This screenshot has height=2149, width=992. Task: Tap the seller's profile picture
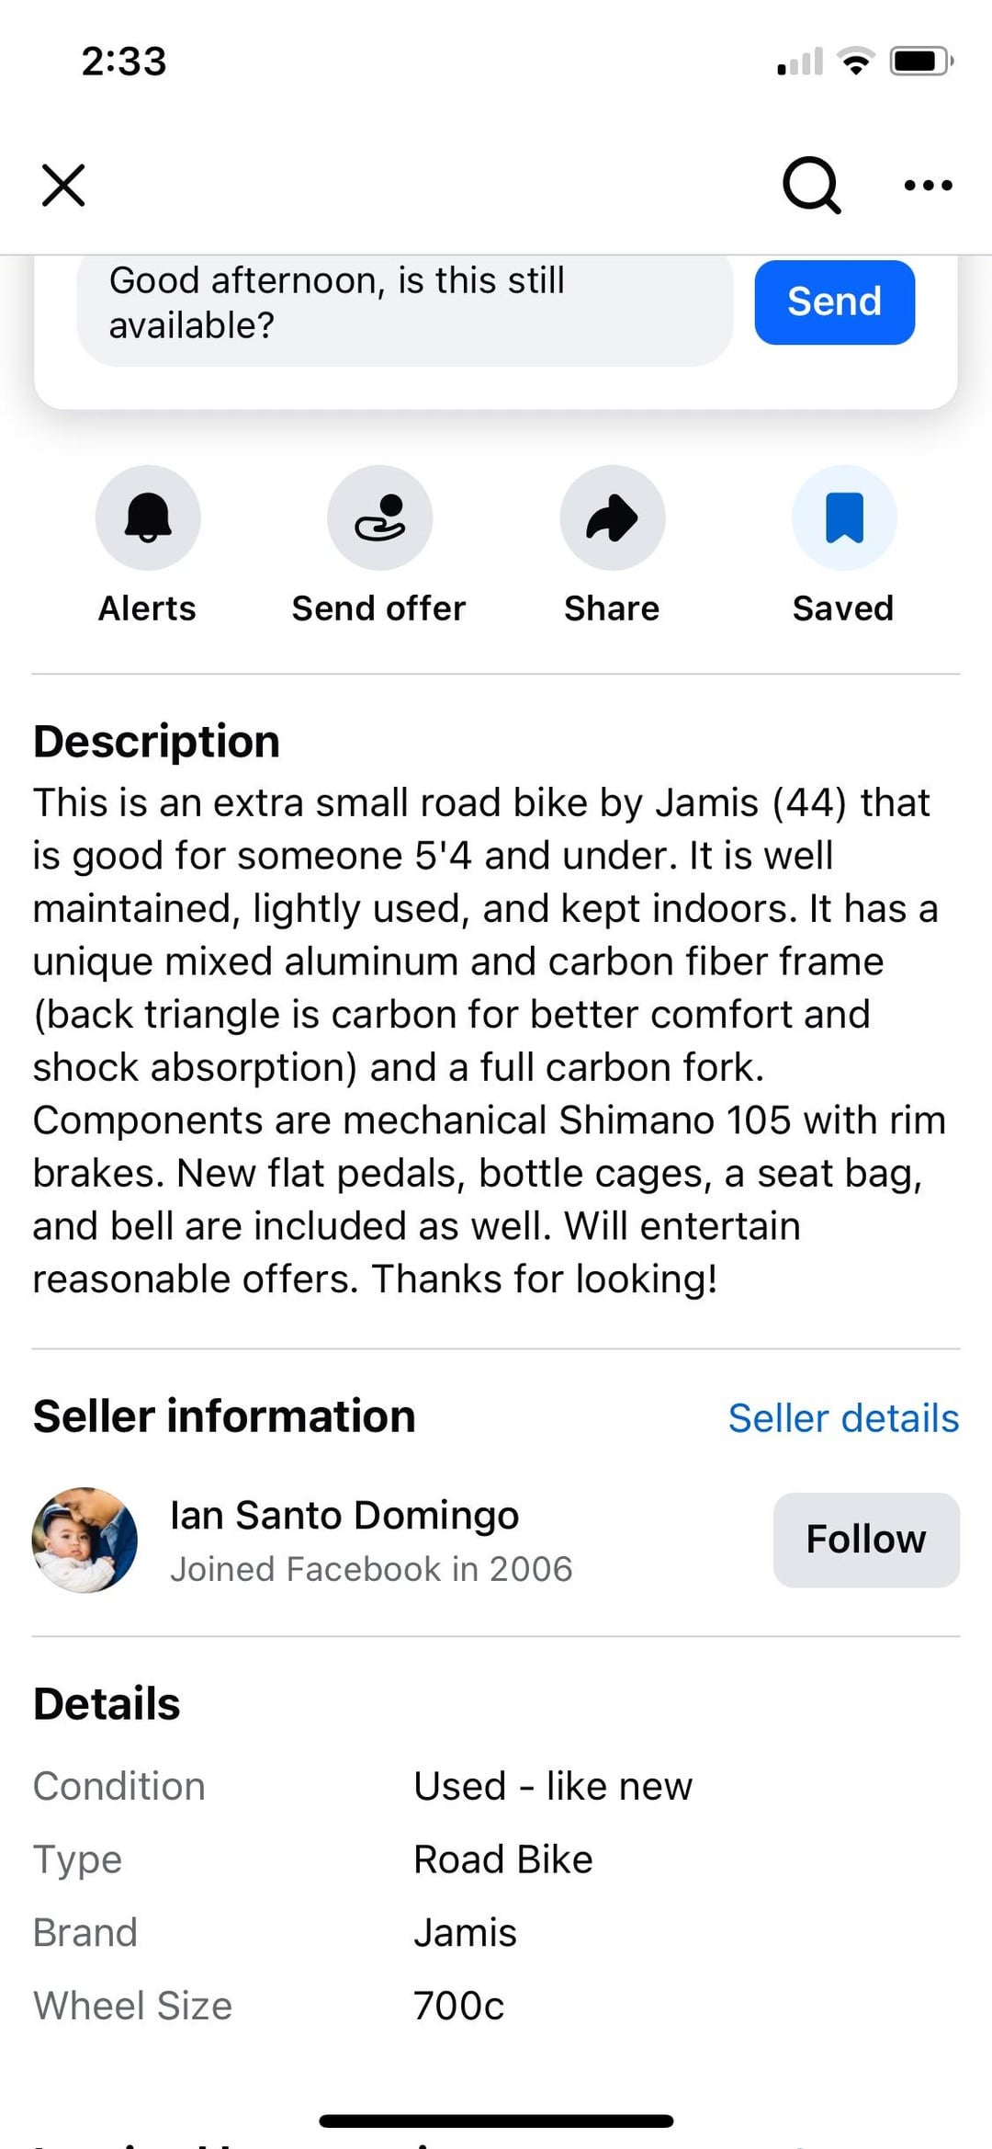[x=85, y=1540]
